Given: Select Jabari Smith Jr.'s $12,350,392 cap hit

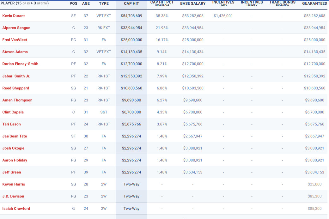Looking at the screenshot, I should point(131,76).
